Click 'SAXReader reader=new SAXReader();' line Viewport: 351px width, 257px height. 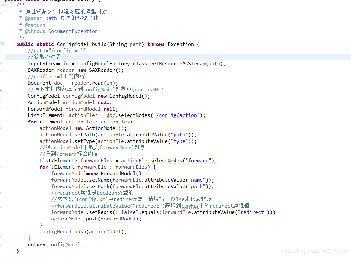[76, 70]
